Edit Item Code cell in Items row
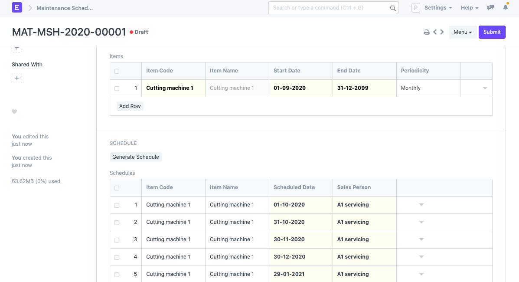519x282 pixels. pos(173,88)
